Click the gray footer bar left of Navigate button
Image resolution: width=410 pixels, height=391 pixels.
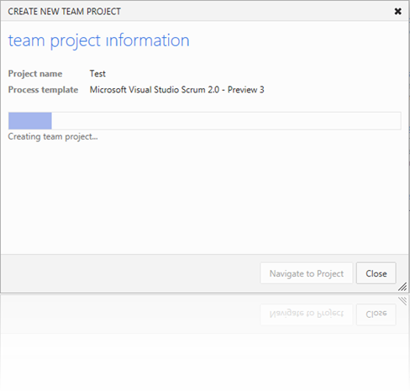(130, 273)
